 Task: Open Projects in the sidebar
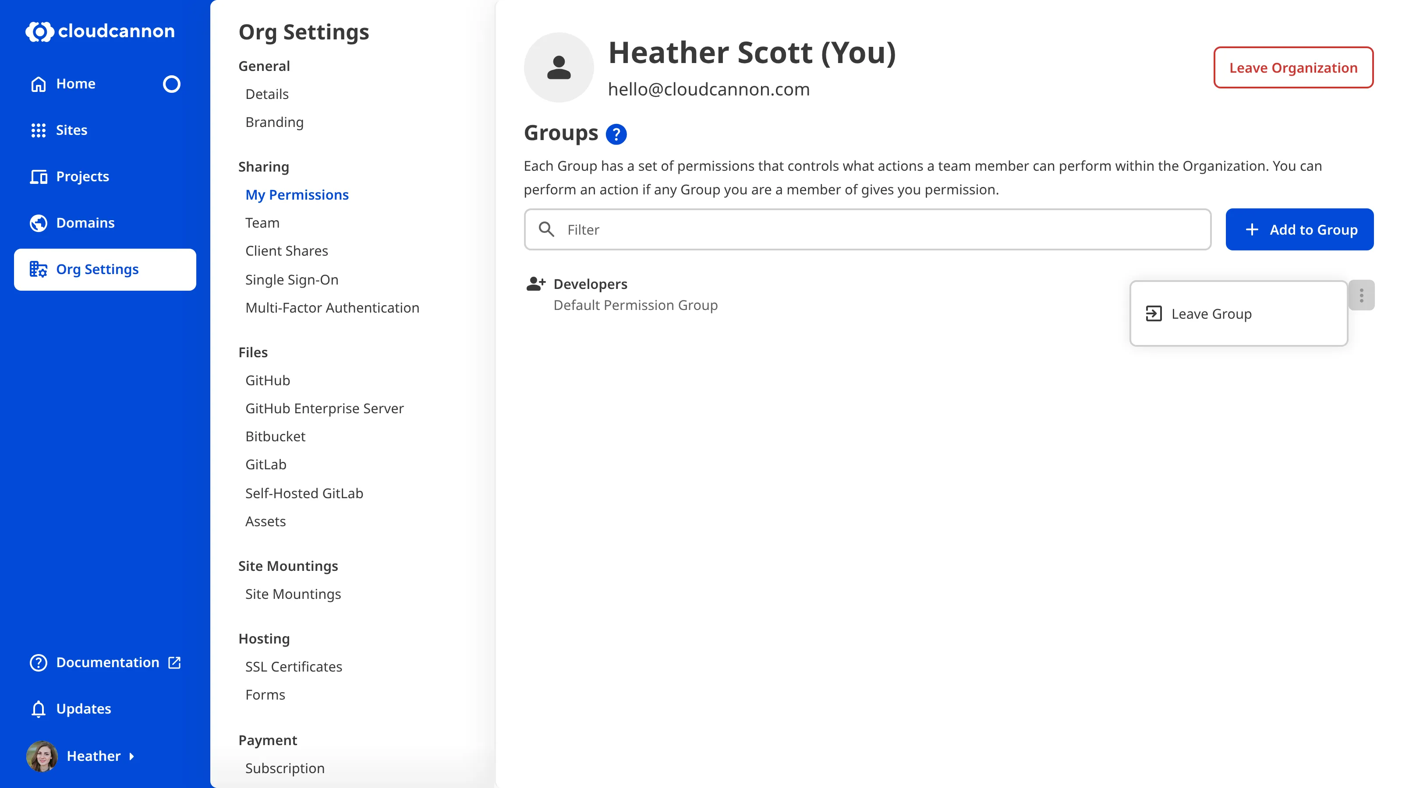pyautogui.click(x=105, y=177)
